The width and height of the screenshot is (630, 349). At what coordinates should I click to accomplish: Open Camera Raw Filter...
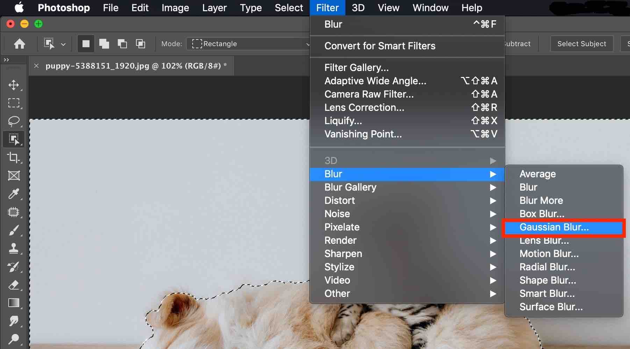click(407, 94)
